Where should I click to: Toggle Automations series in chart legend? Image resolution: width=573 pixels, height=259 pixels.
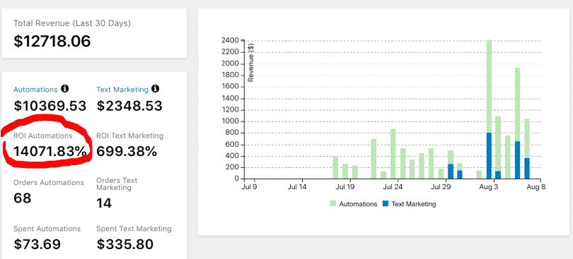pos(354,204)
